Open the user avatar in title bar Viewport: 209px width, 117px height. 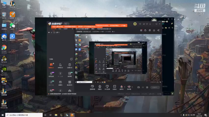click(x=135, y=24)
